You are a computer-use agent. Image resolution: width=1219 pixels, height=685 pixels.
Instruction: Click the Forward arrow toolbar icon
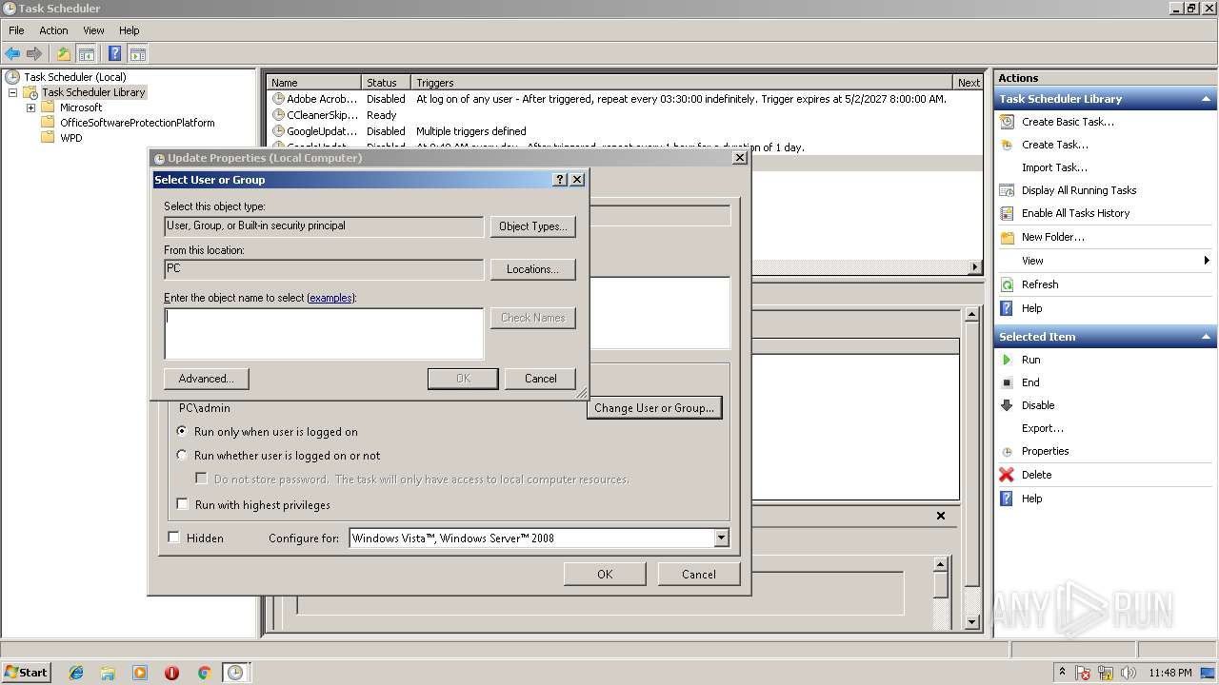tap(34, 54)
